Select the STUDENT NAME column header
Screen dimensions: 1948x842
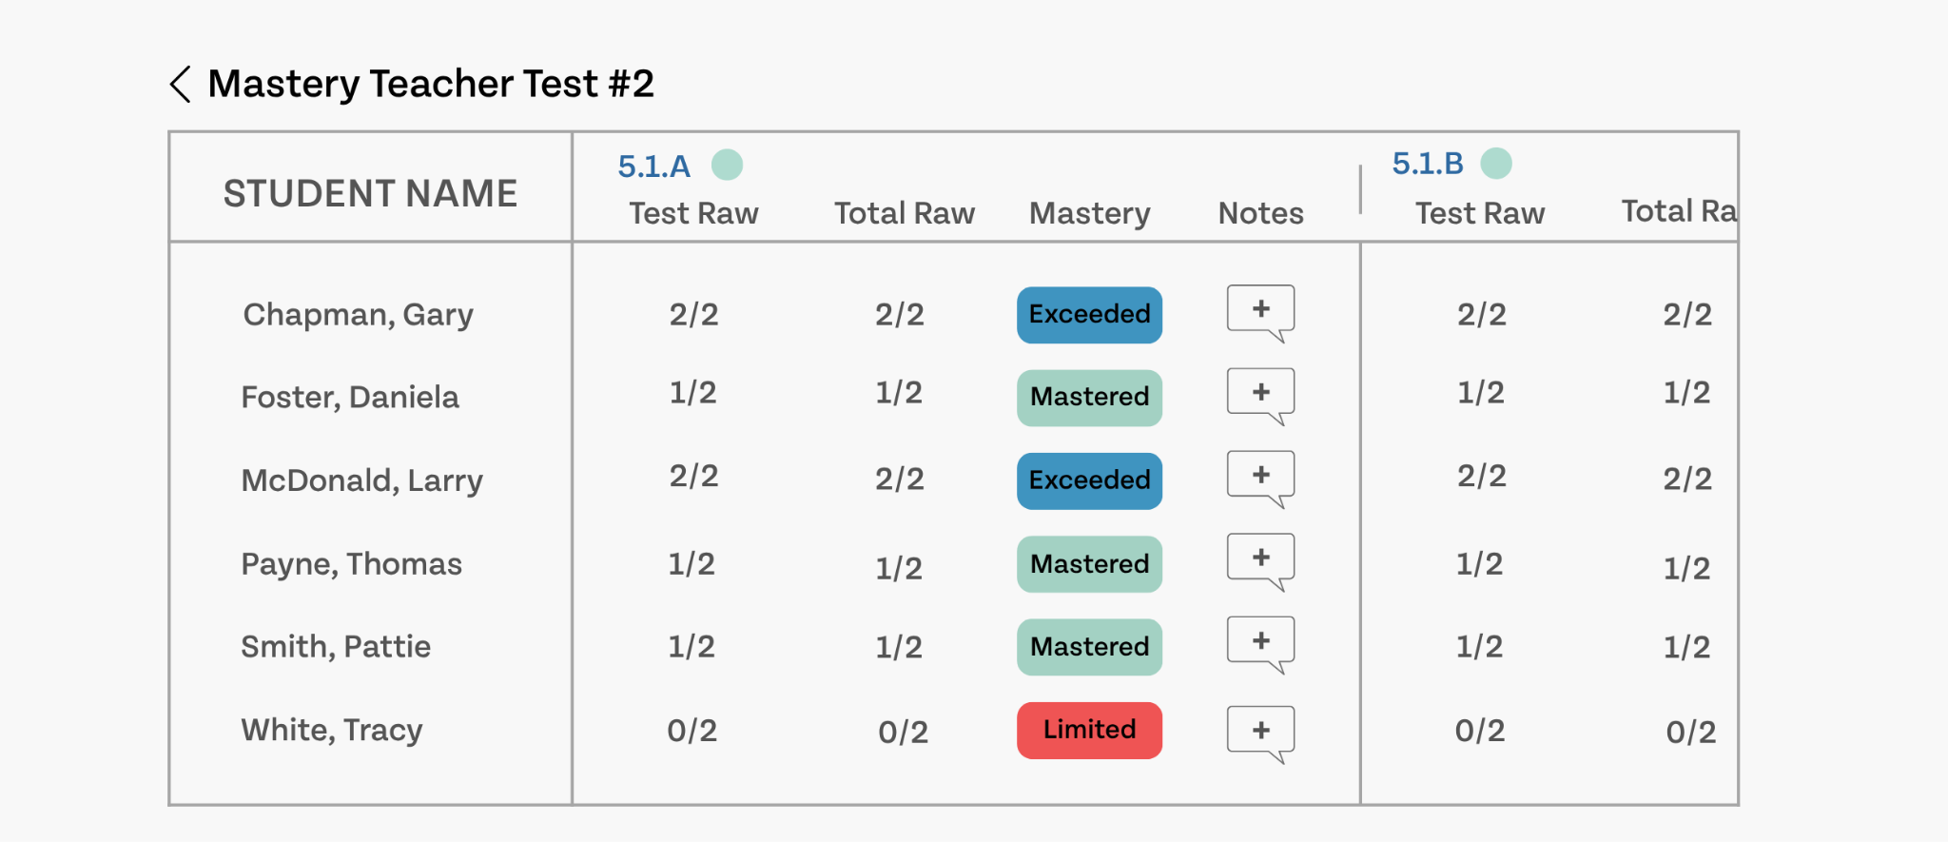(370, 194)
